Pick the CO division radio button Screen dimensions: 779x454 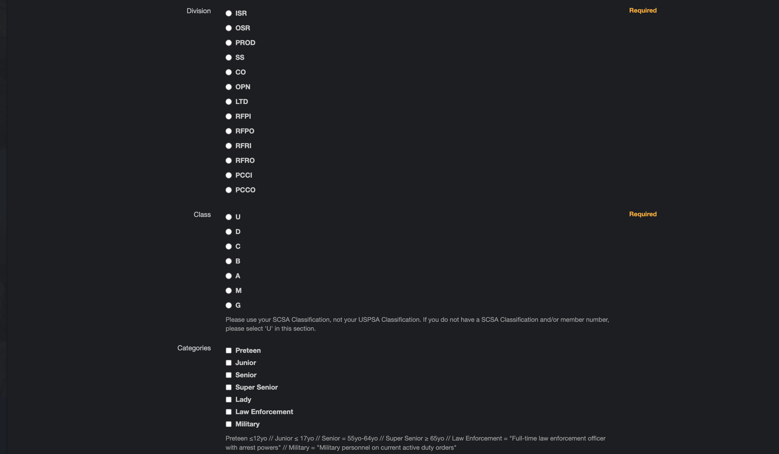(229, 72)
